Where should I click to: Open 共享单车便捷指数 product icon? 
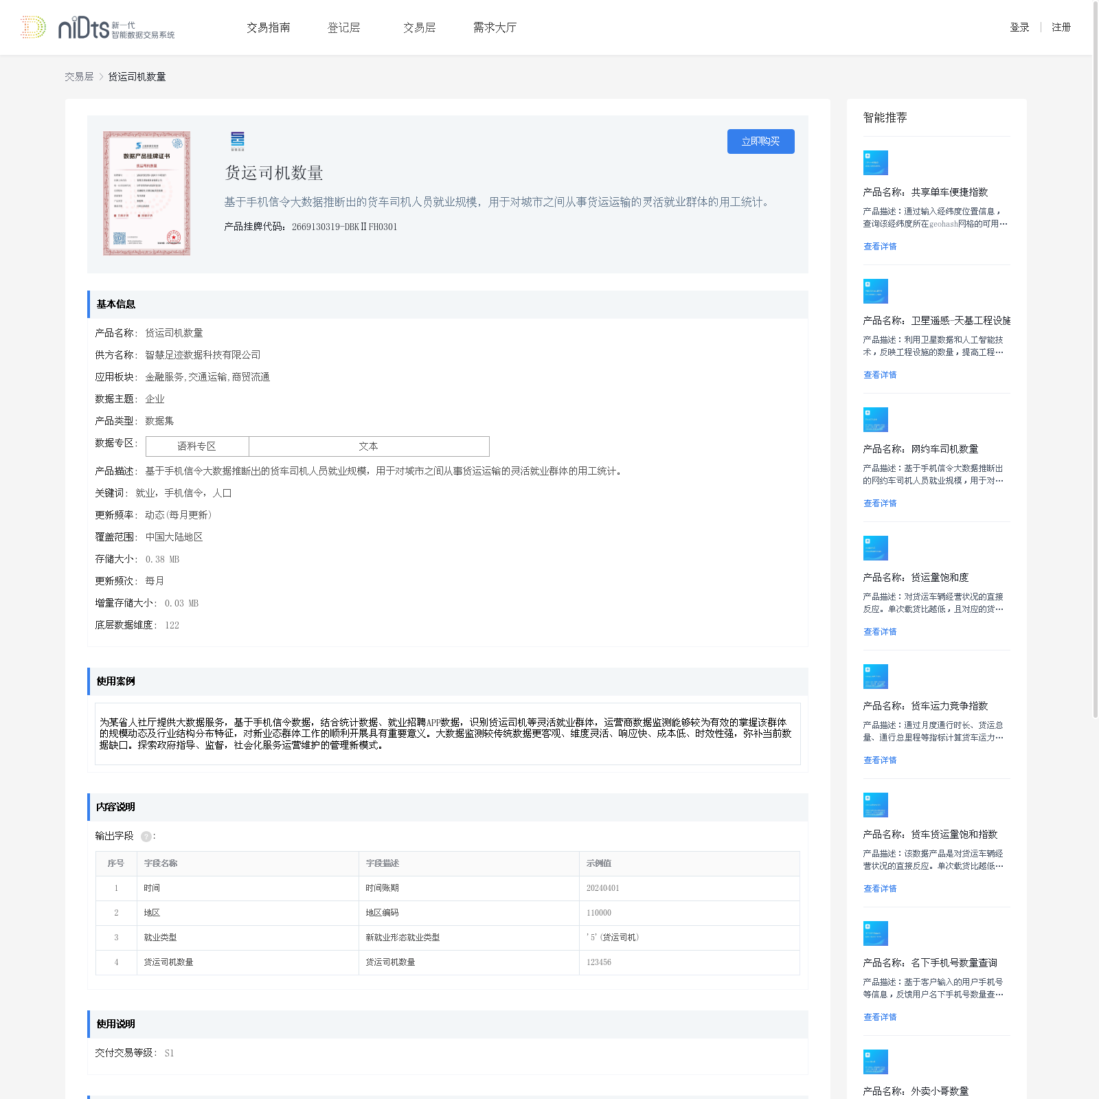click(x=876, y=163)
